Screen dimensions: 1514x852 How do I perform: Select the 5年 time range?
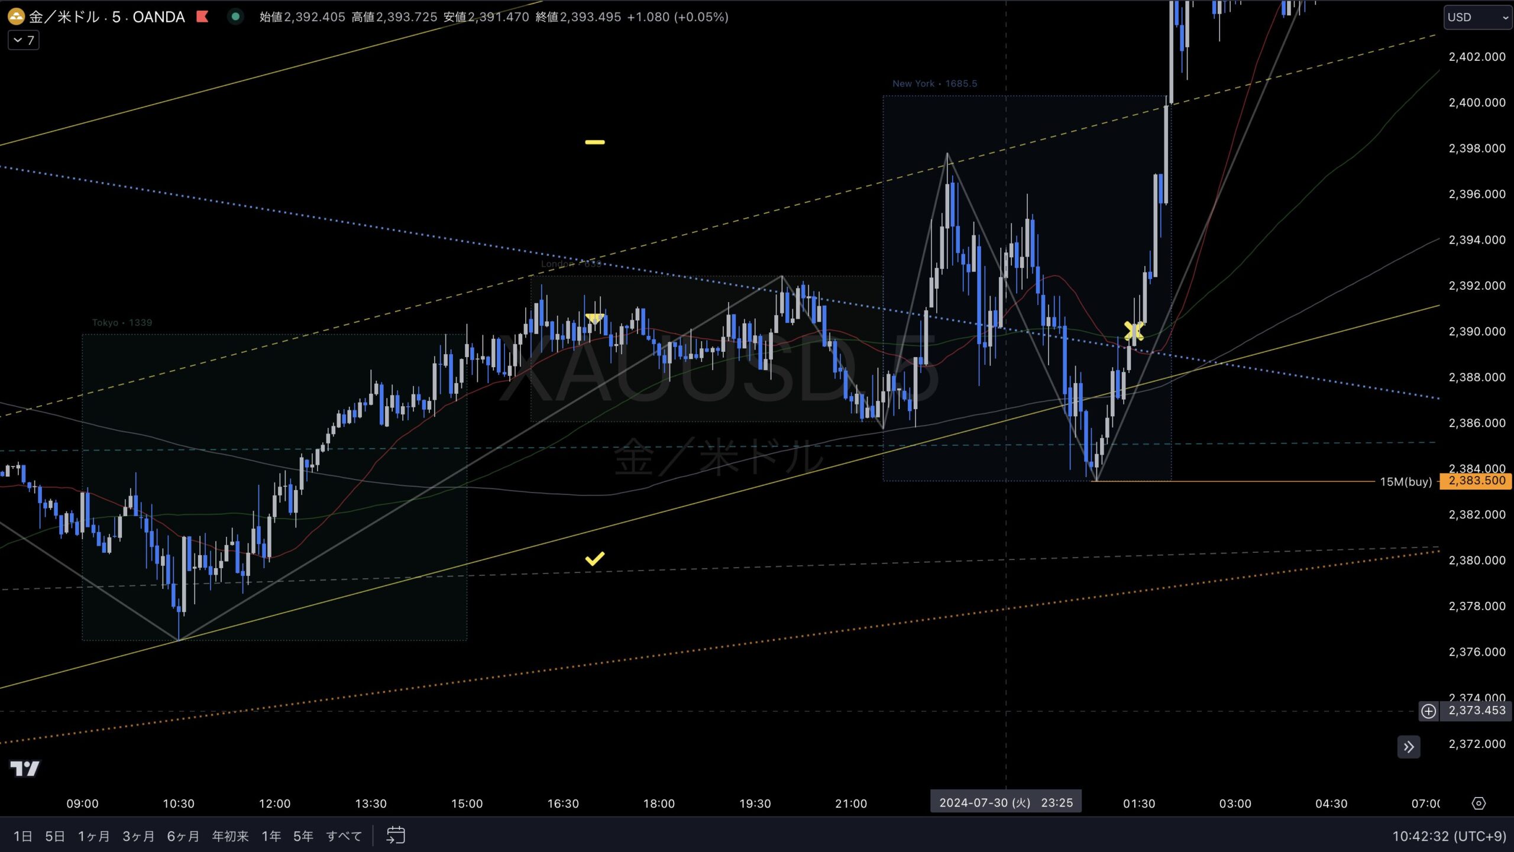point(303,836)
